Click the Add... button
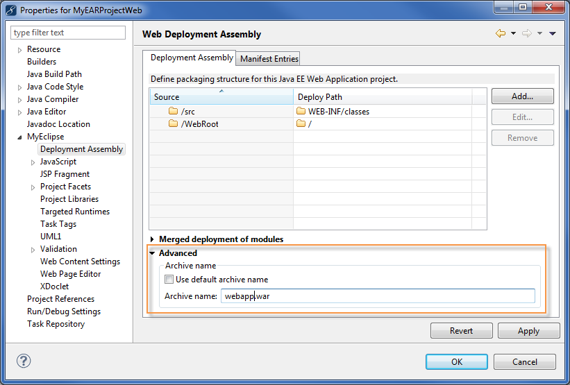This screenshot has height=385, width=570. pos(522,96)
